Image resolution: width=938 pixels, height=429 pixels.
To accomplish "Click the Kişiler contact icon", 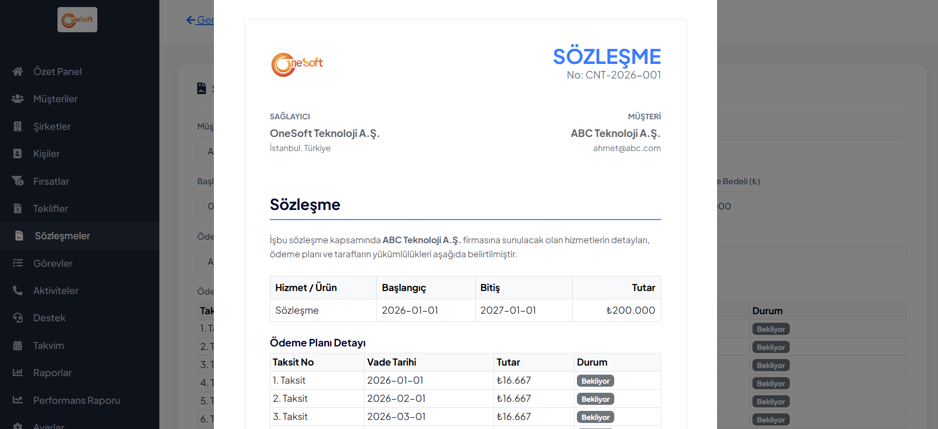I will (18, 154).
